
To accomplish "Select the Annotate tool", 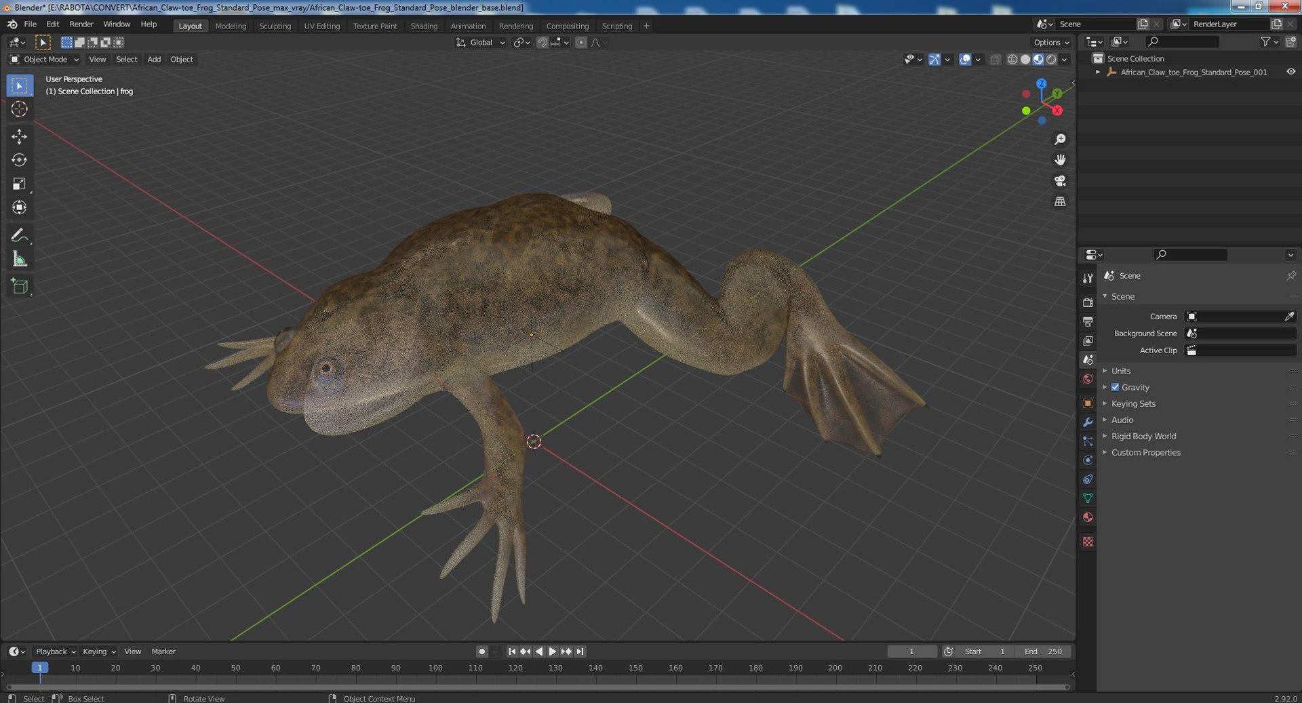I will coord(19,235).
